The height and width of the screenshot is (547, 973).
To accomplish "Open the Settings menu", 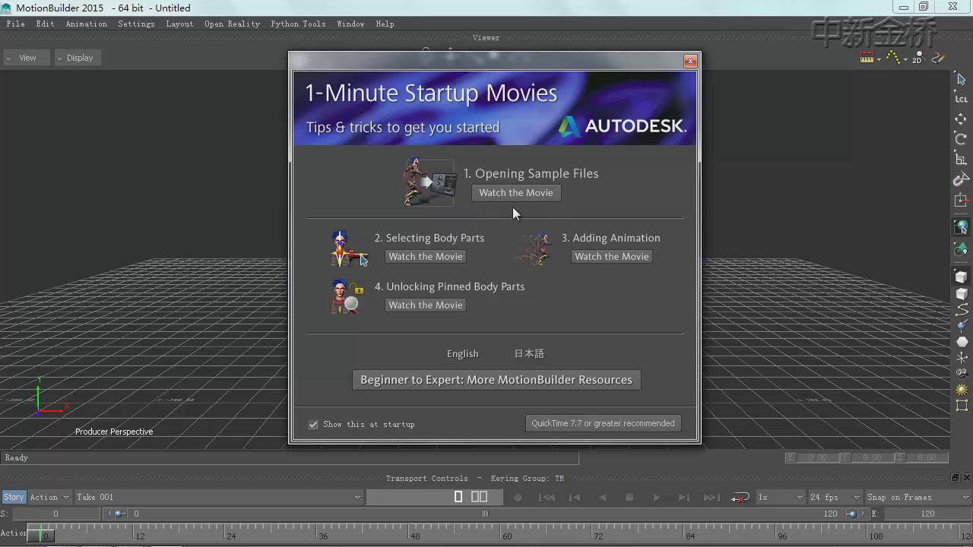I will pyautogui.click(x=136, y=24).
